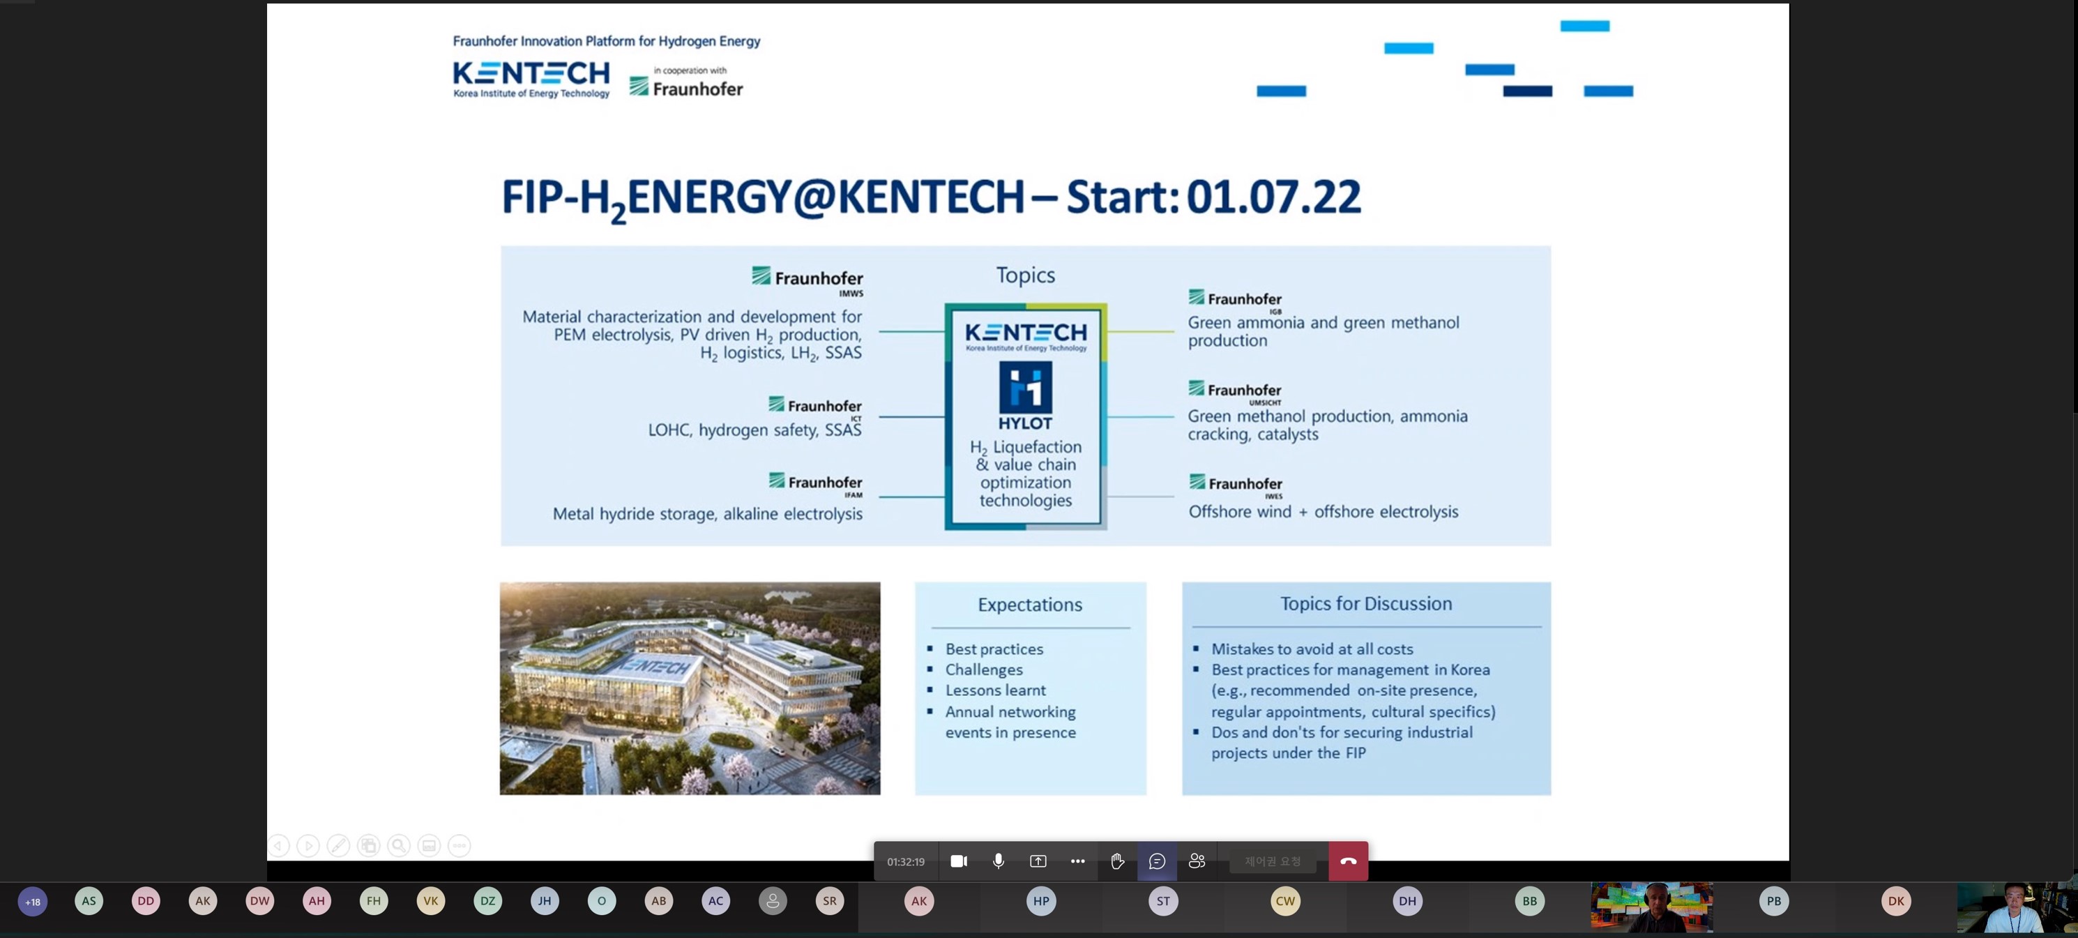This screenshot has width=2078, height=938.
Task: Select participant avatar AB
Action: pyautogui.click(x=659, y=901)
